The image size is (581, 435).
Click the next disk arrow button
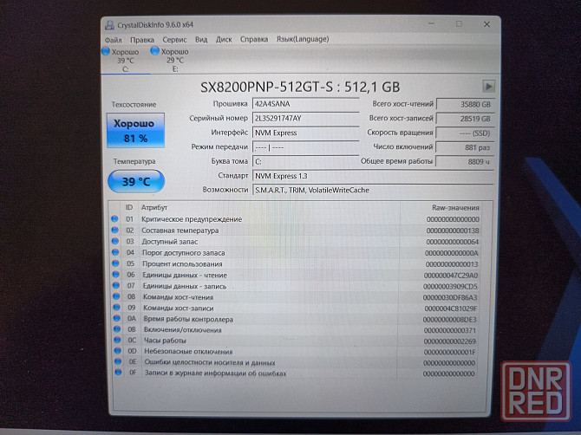point(488,87)
